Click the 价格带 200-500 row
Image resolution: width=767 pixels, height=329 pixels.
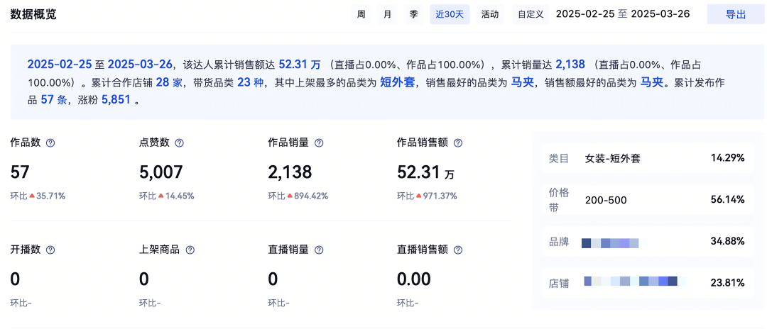point(647,200)
